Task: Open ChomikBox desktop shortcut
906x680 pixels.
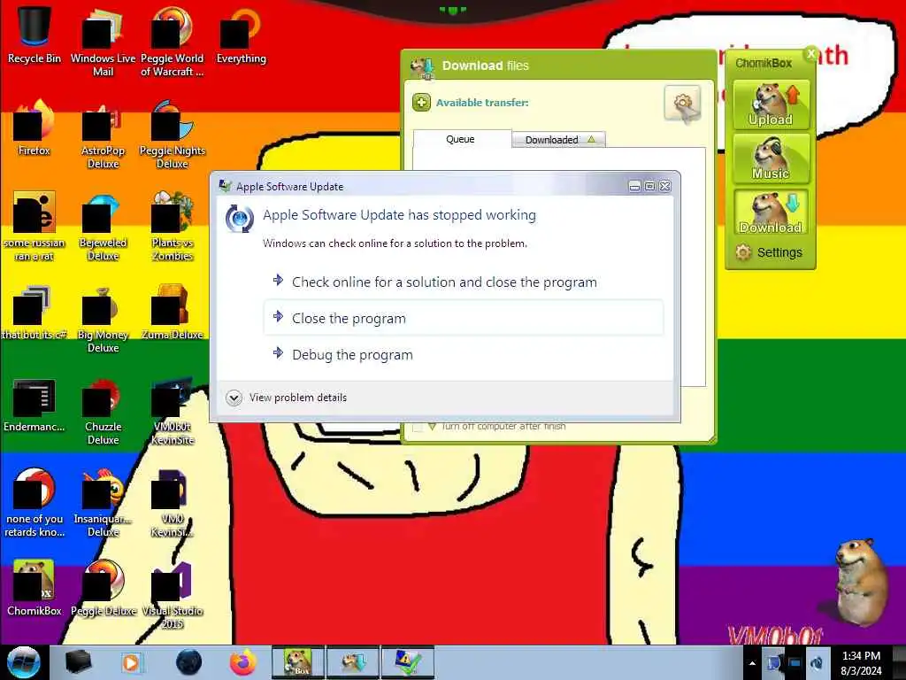Action: (35, 588)
